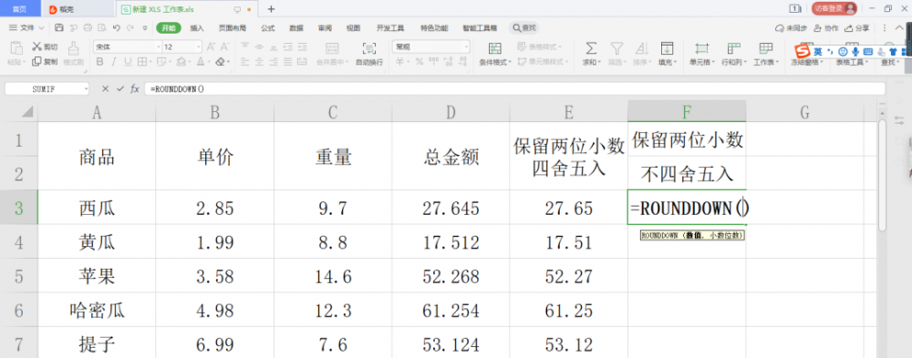This screenshot has height=358, width=912.
Task: Click the Copy icon in the ribbon
Action: click(36, 62)
